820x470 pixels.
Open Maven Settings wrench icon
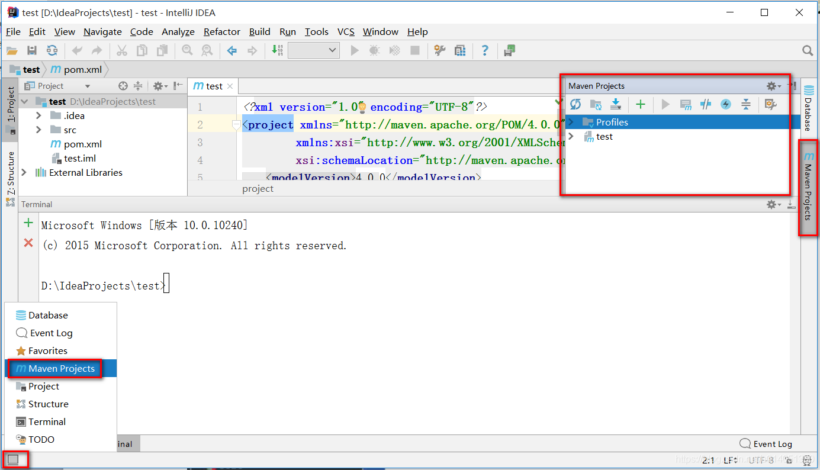coord(770,105)
